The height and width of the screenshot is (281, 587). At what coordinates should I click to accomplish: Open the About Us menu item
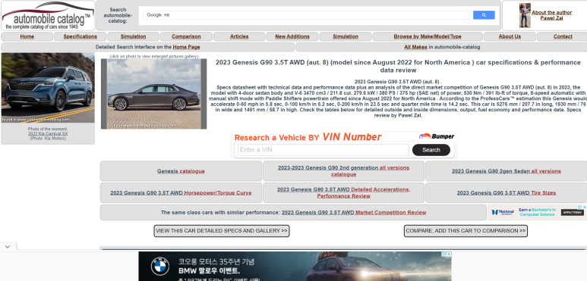coord(510,36)
